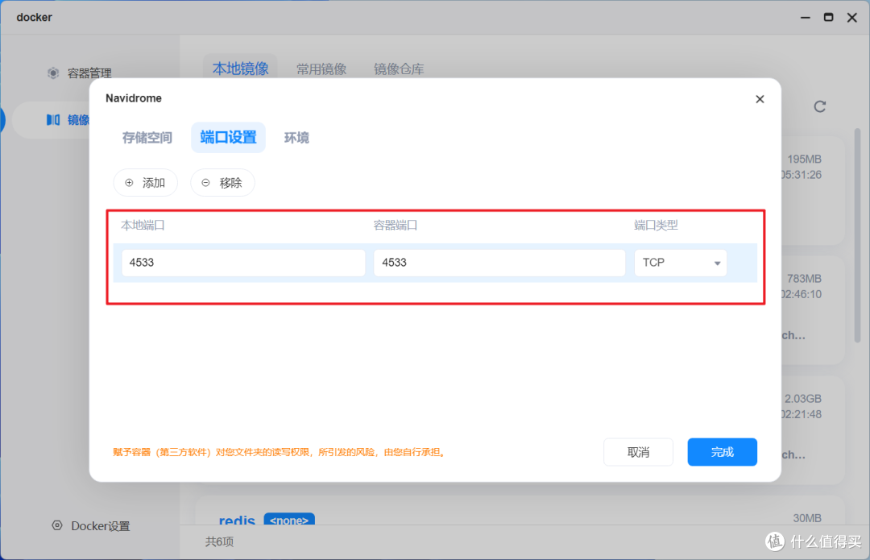Click the Docker设置 gear icon
The height and width of the screenshot is (560, 870).
[x=56, y=525]
